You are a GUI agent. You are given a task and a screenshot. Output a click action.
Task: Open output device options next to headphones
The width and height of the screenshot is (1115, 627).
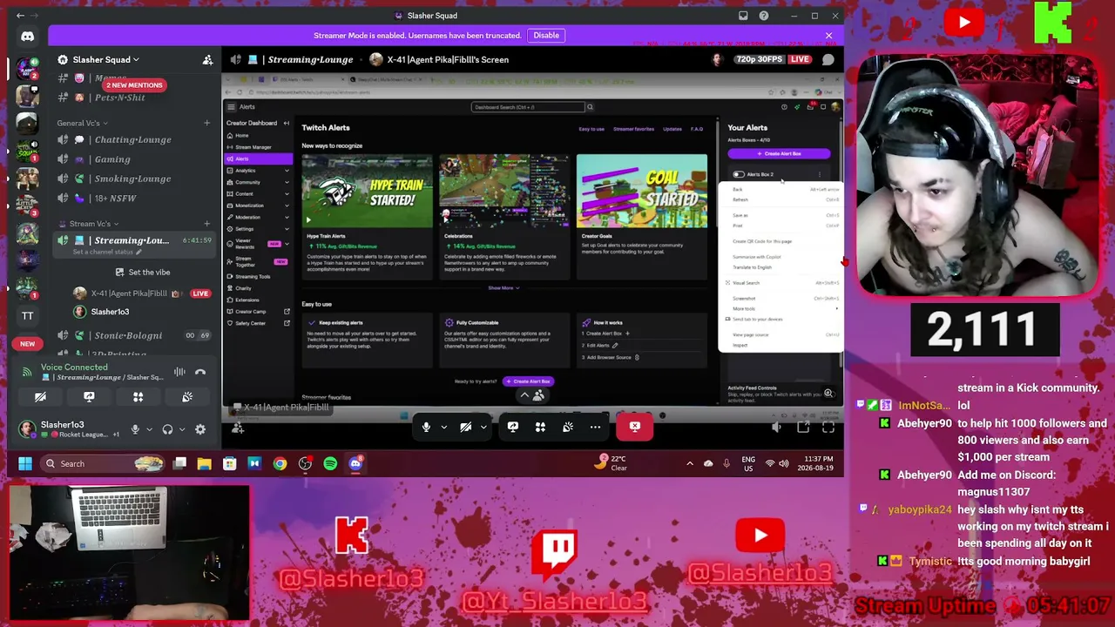click(181, 429)
